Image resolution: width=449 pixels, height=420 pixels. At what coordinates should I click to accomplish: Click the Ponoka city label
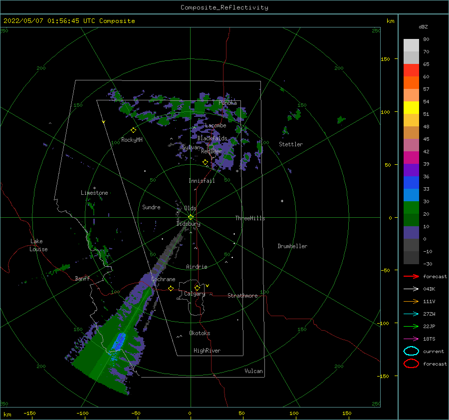tap(227, 103)
